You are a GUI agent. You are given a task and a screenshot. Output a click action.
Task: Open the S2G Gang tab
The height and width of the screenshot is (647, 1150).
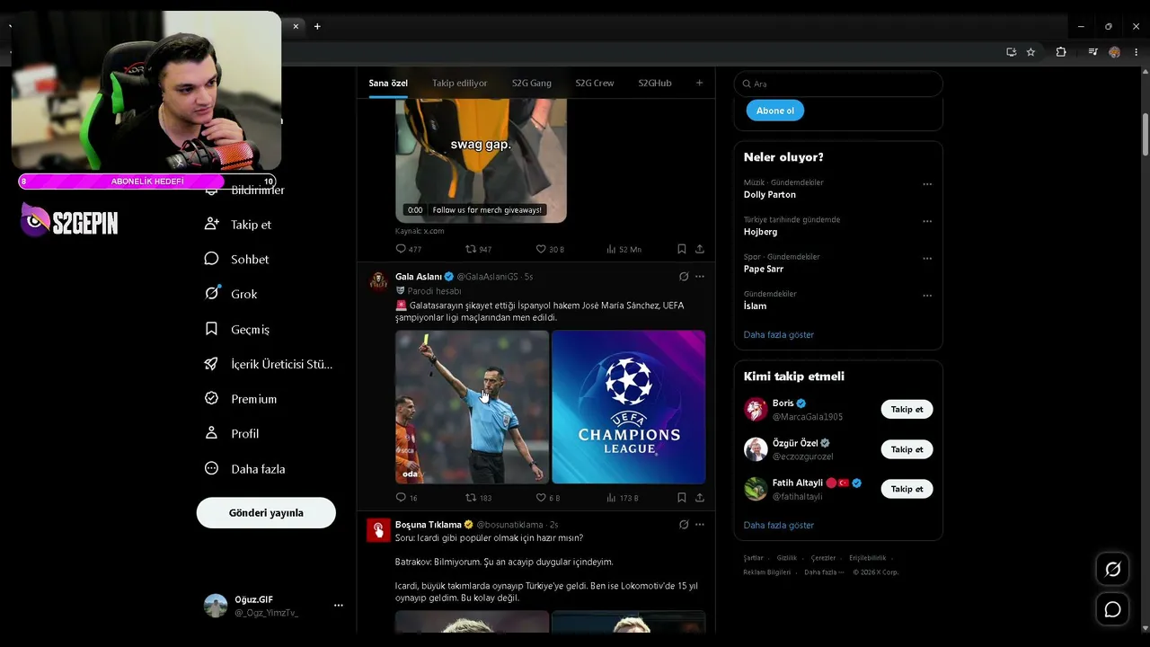click(x=532, y=83)
